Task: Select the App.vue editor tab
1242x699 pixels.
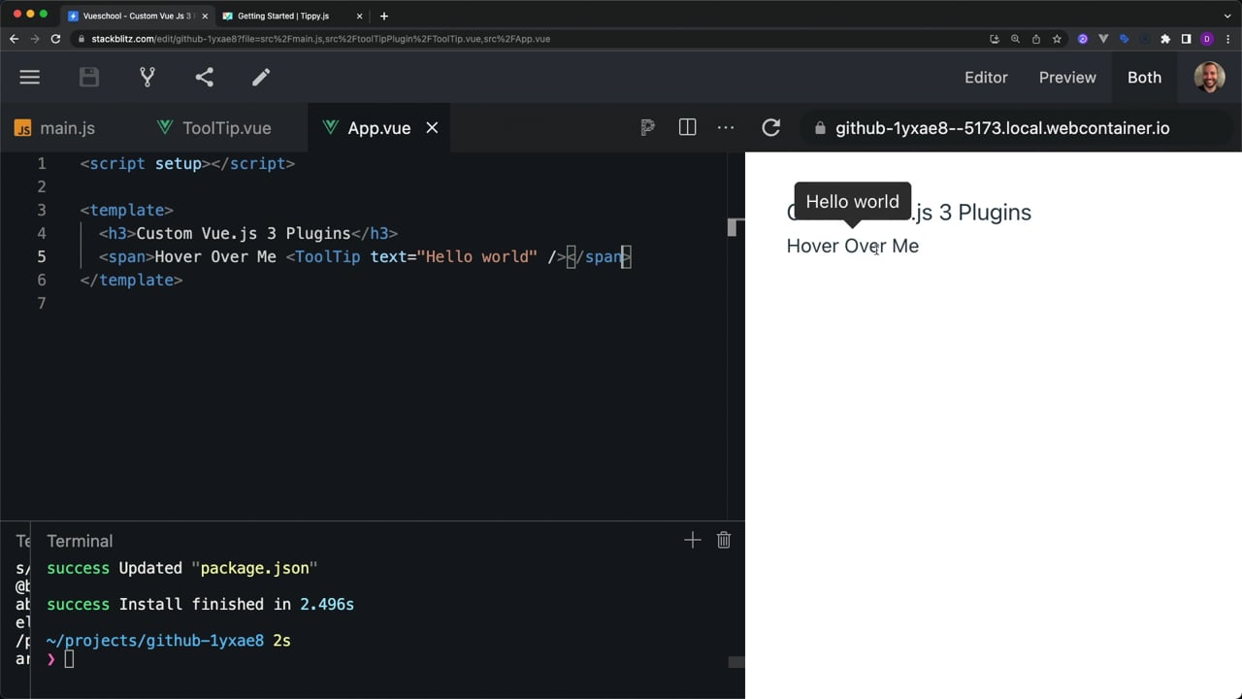Action: [x=378, y=128]
